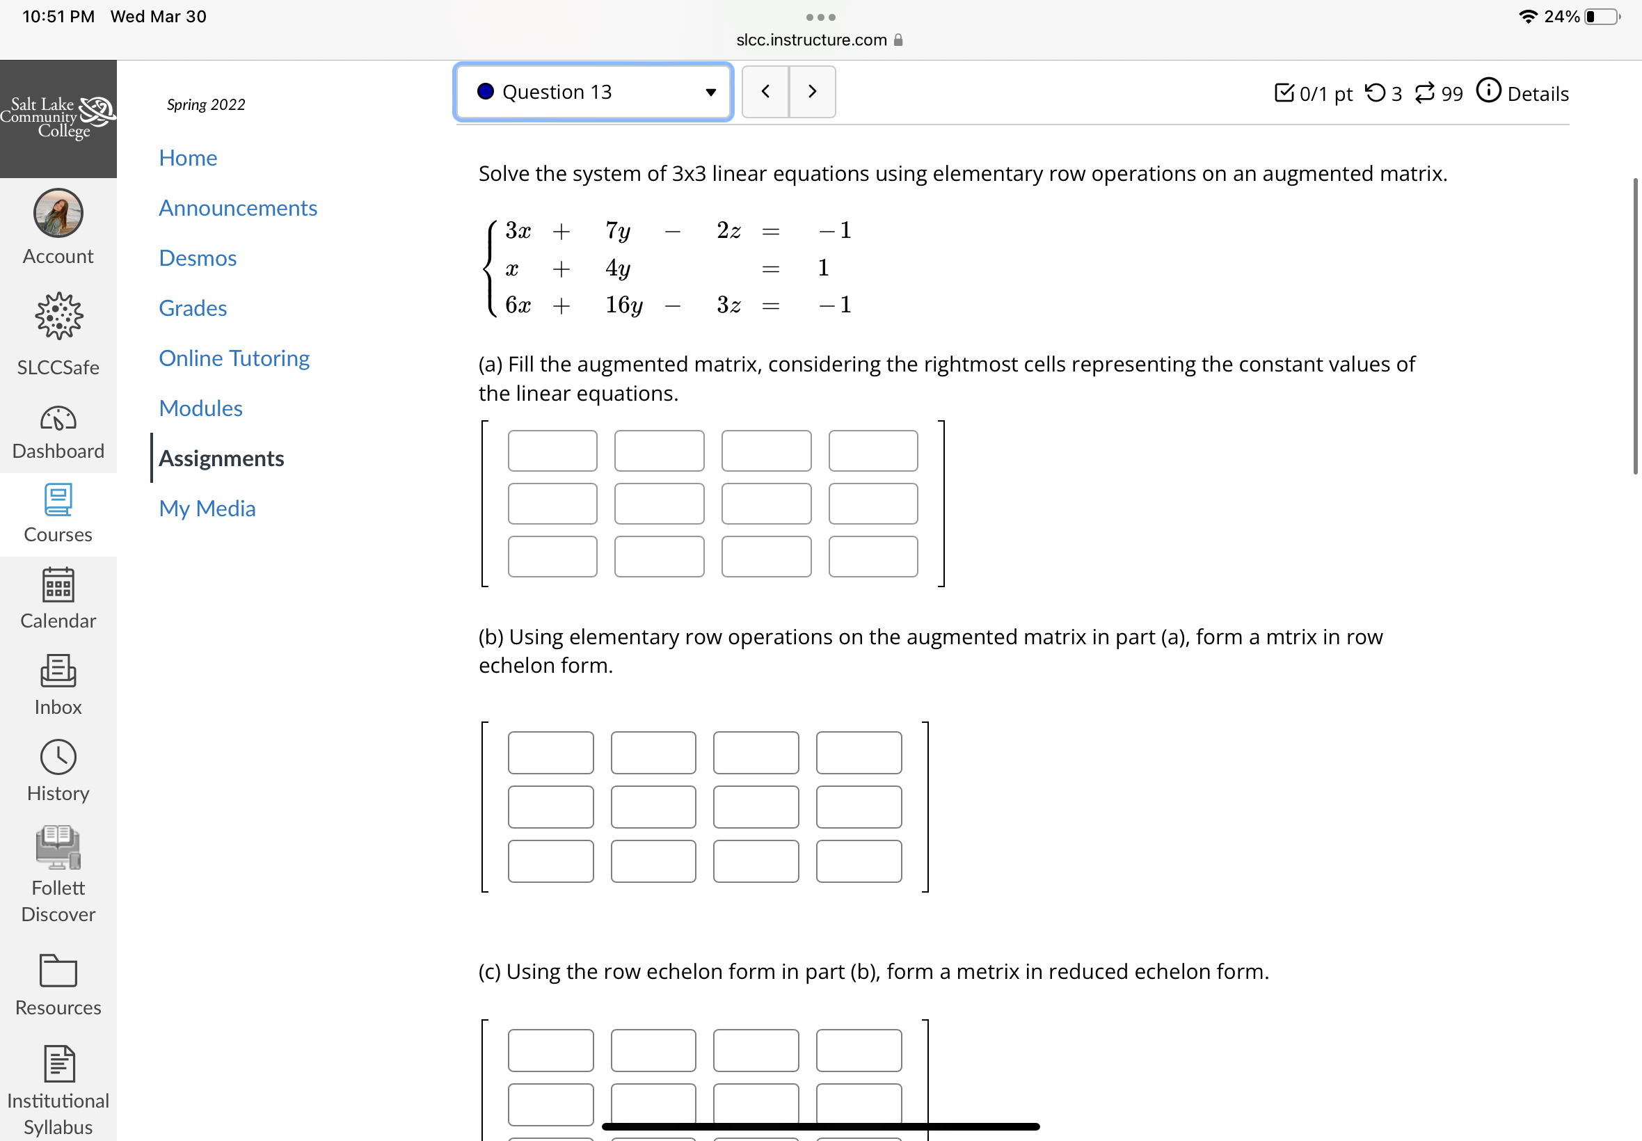The image size is (1642, 1141).
Task: Click top-right cell of part (b) matrix
Action: click(x=859, y=753)
